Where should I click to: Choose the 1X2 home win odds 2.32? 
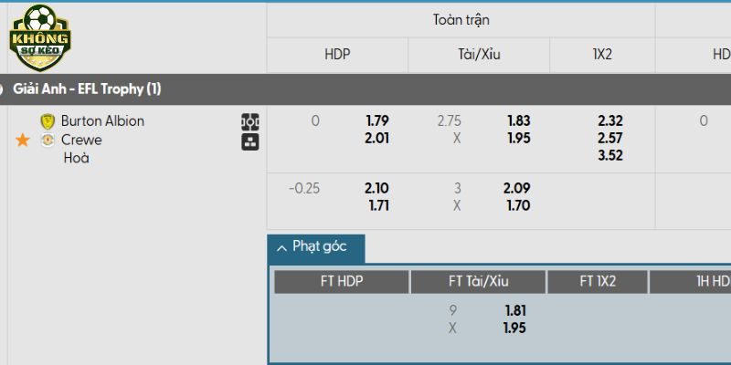pos(609,120)
